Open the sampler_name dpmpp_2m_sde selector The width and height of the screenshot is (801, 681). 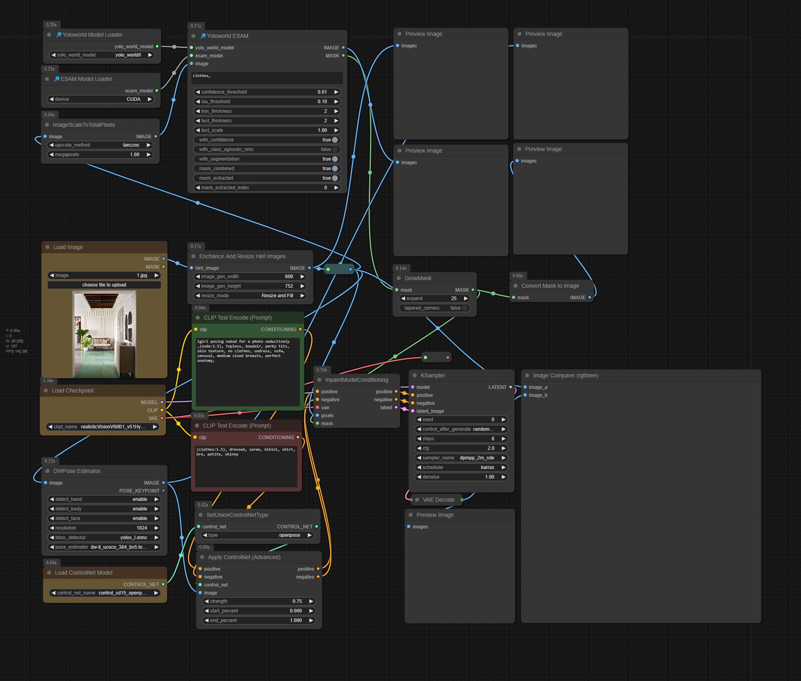[461, 458]
